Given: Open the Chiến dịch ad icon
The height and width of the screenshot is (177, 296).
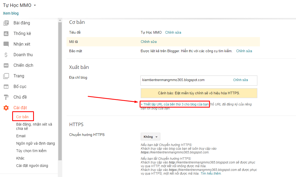Looking at the screenshot, I should (x=6, y=65).
